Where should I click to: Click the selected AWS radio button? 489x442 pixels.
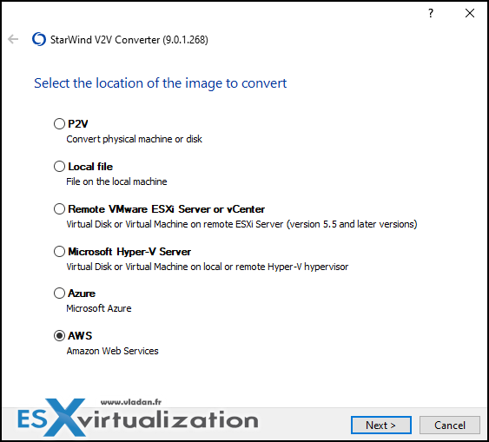[59, 336]
